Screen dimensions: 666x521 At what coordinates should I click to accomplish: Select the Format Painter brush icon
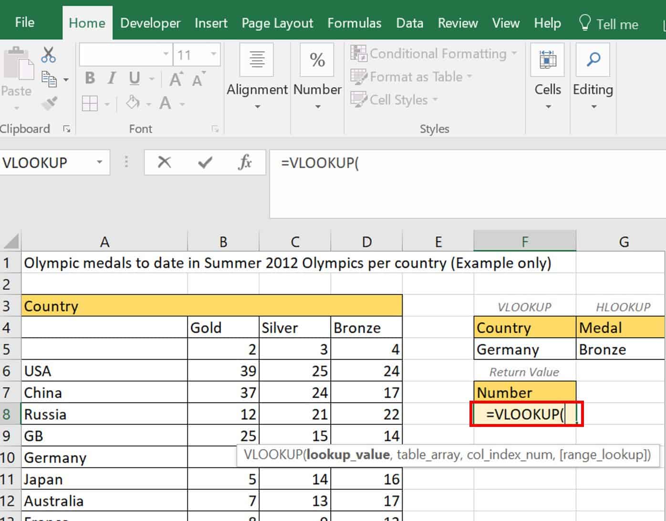click(x=49, y=103)
